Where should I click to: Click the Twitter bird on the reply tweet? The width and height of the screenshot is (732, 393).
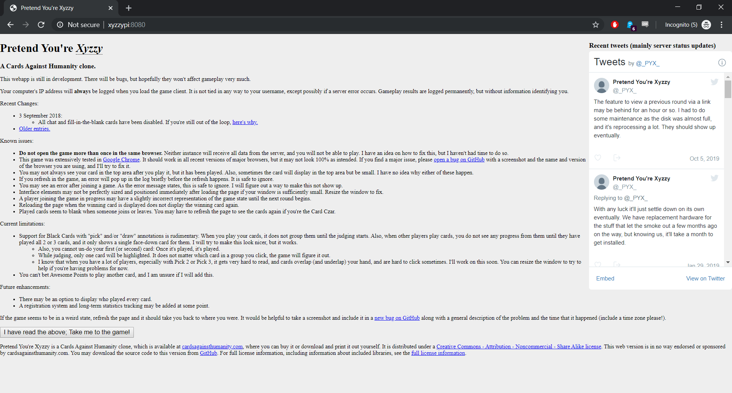pos(714,178)
